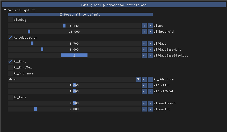Enable the alDebug checkbox
227x132 pixels.
[x=10, y=20]
